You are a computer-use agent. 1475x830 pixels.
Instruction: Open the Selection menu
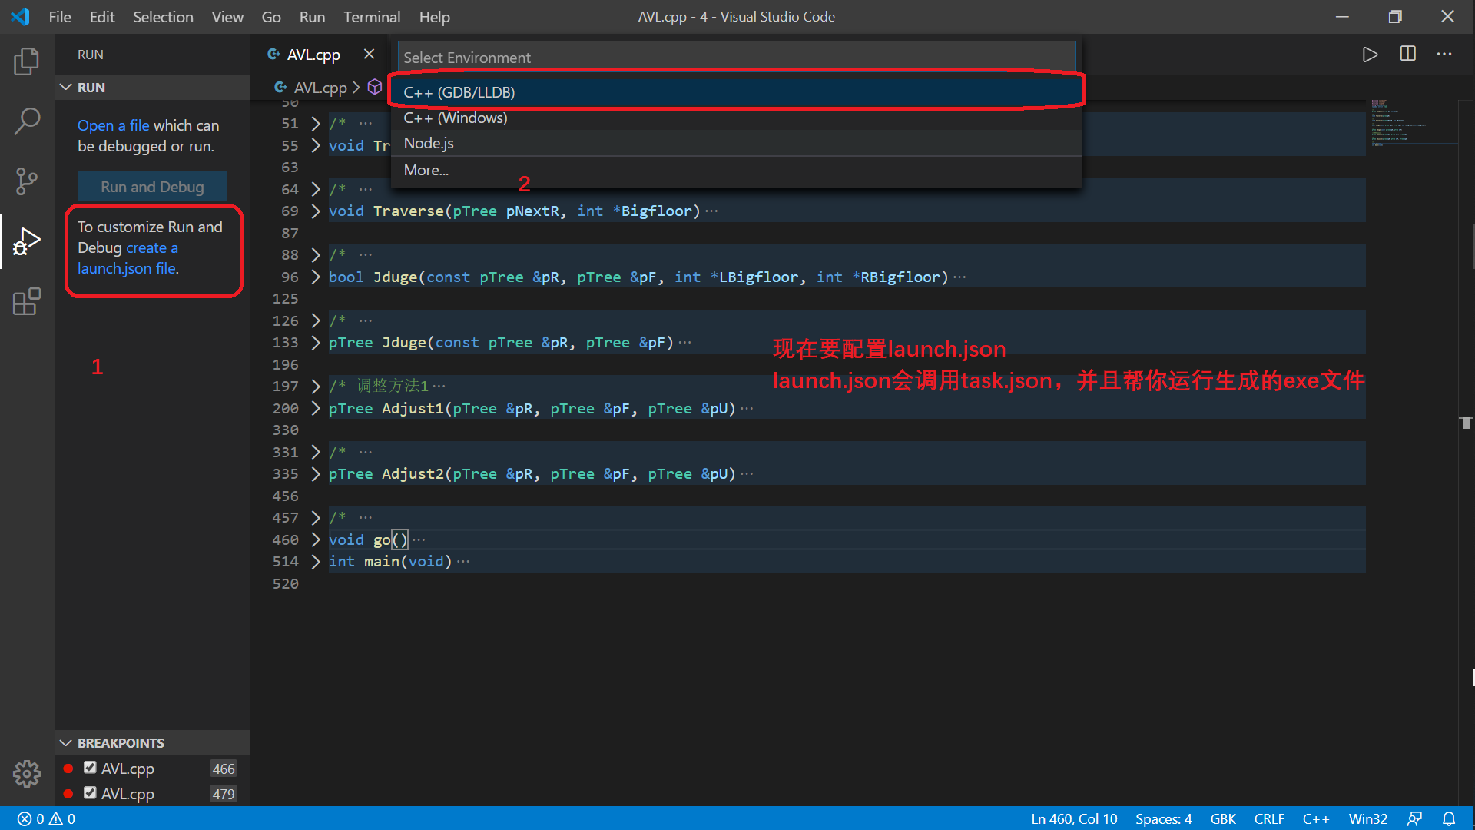163,16
